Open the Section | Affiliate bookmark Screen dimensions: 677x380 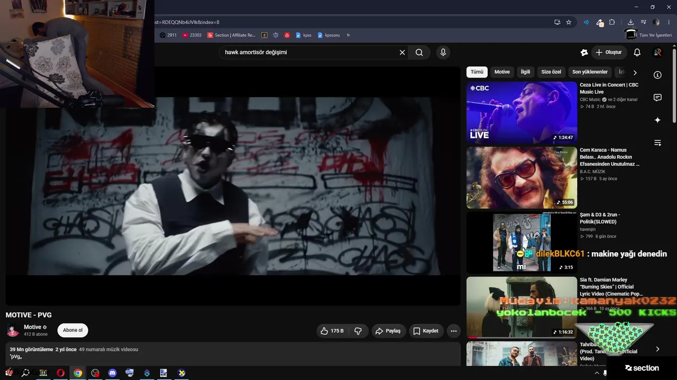231,35
